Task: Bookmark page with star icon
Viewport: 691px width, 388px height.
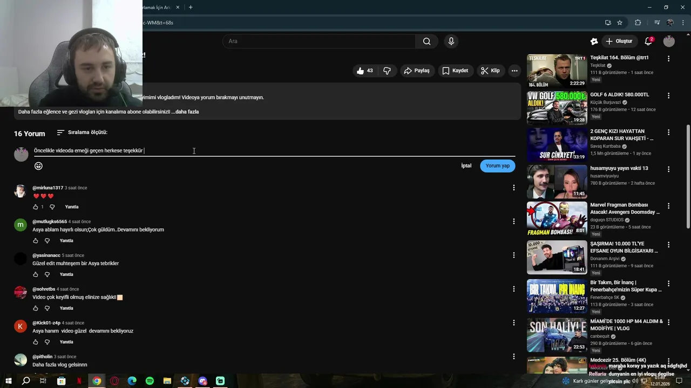Action: pos(620,23)
